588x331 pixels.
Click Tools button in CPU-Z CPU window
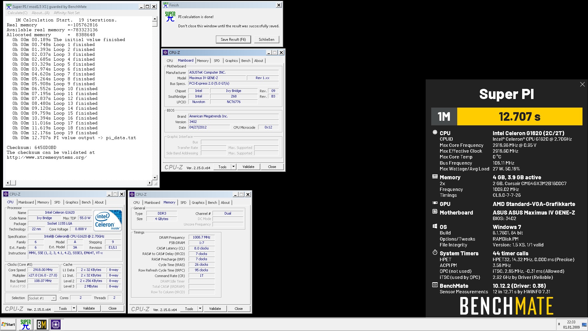63,308
